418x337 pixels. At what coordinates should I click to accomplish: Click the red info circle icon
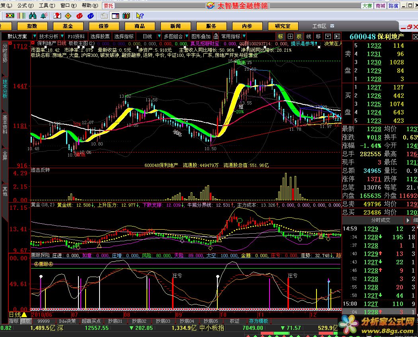point(80,16)
